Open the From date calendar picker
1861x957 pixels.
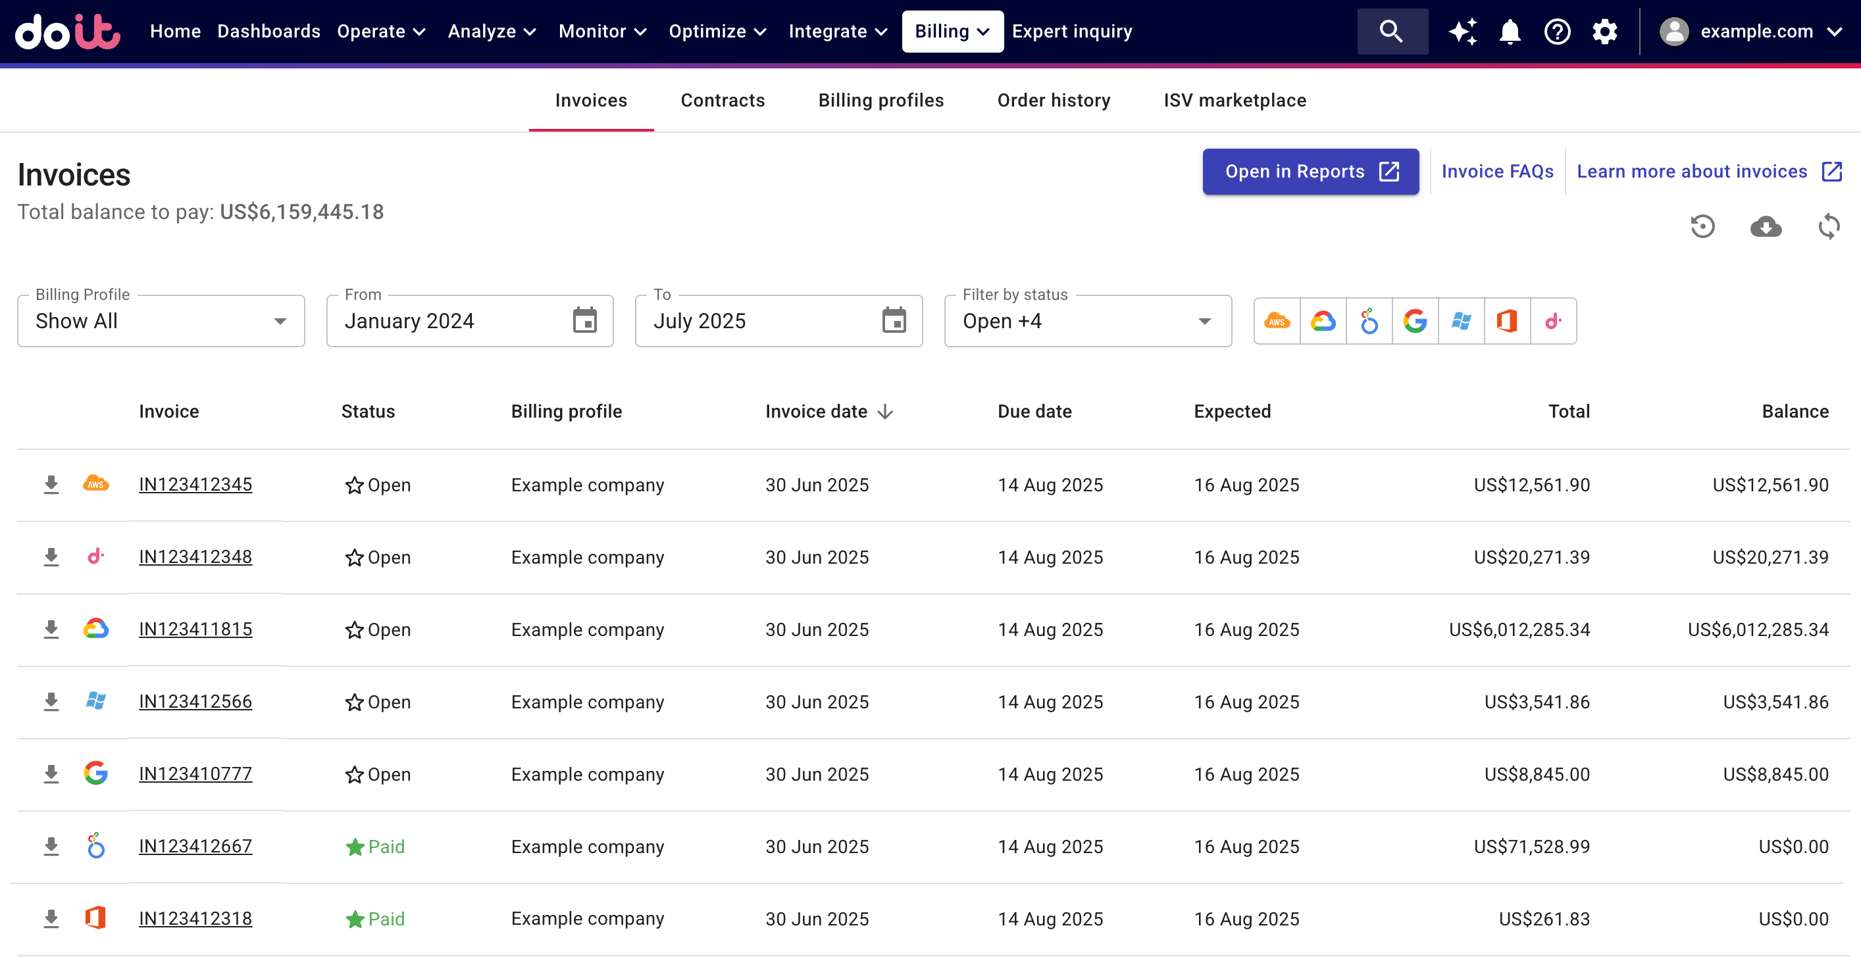585,321
